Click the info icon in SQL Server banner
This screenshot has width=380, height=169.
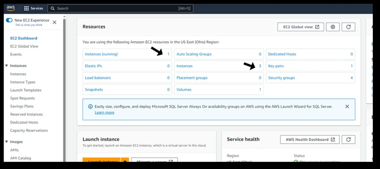pos(90,107)
